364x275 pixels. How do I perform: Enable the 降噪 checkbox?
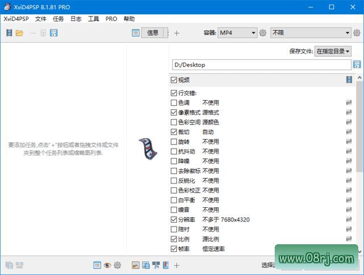tap(173, 161)
